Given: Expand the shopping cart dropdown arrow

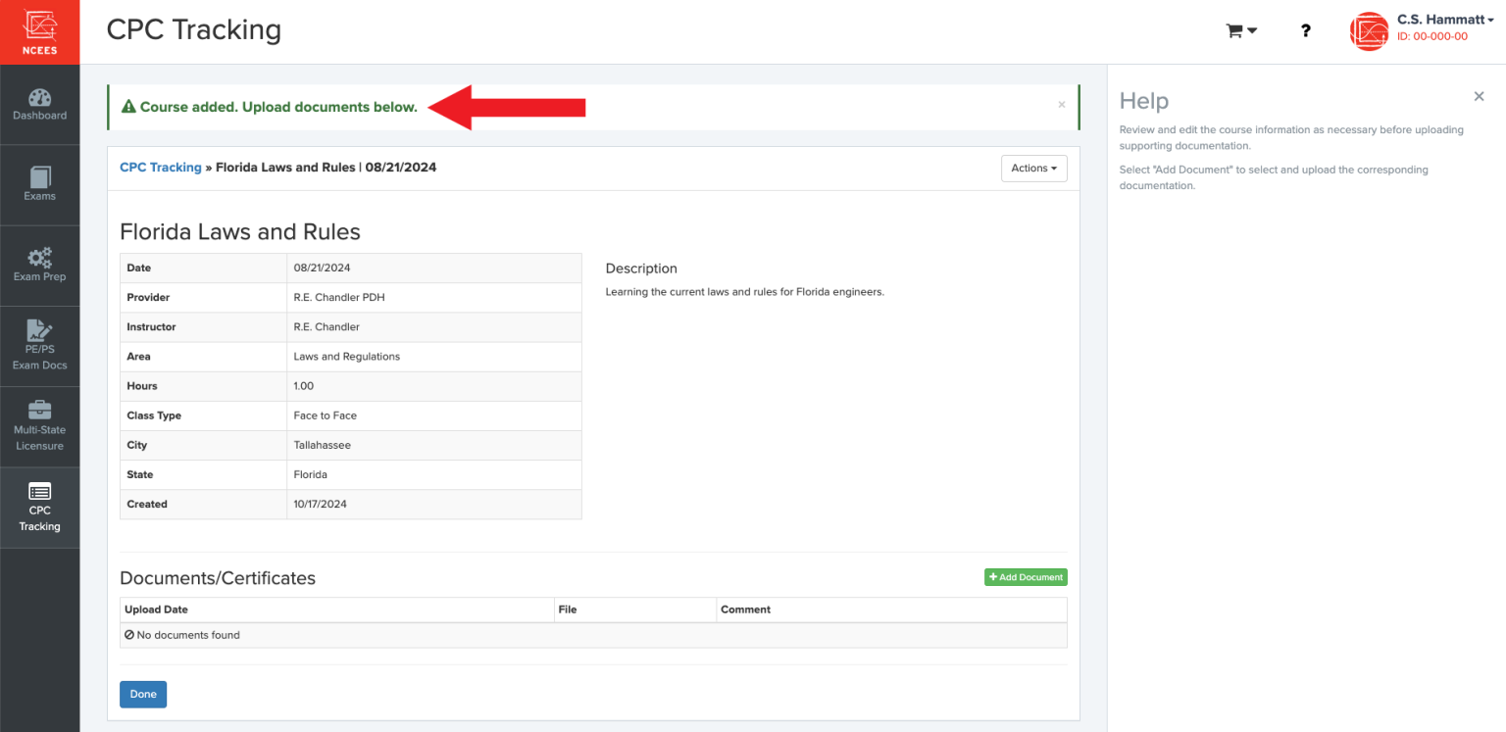Looking at the screenshot, I should pos(1251,30).
